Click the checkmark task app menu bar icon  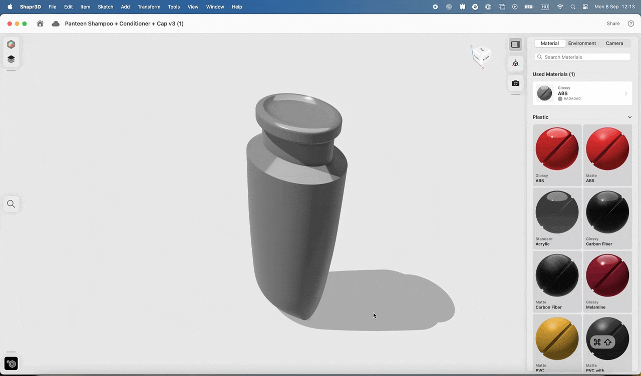[x=475, y=6]
